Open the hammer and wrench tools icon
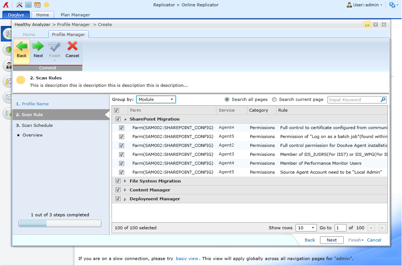 click(x=19, y=5)
